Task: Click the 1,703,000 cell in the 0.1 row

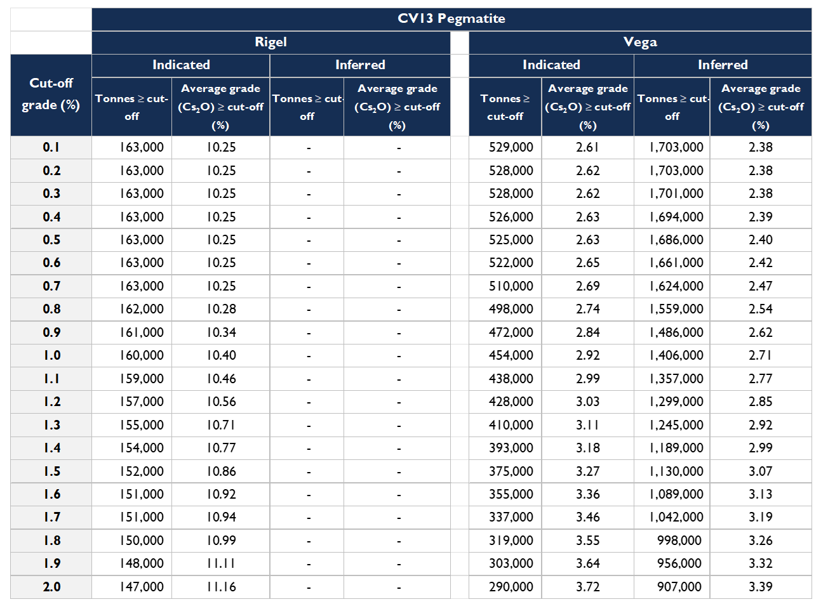Action: click(x=676, y=147)
